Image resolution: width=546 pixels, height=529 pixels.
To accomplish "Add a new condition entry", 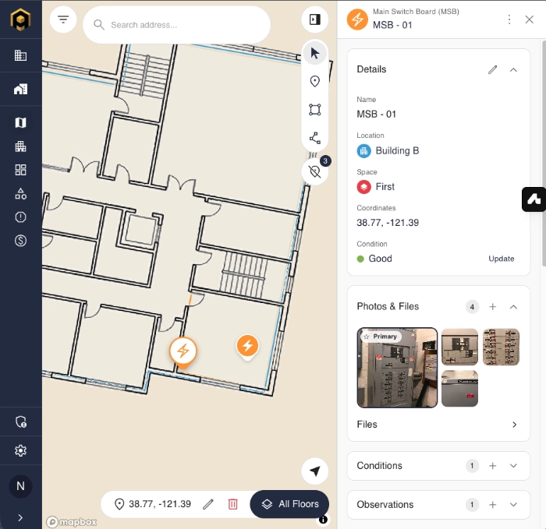I will 492,466.
